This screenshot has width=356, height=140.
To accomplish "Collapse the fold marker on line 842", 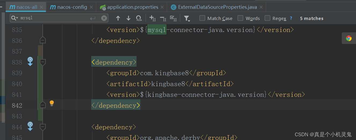I will click(x=43, y=105).
